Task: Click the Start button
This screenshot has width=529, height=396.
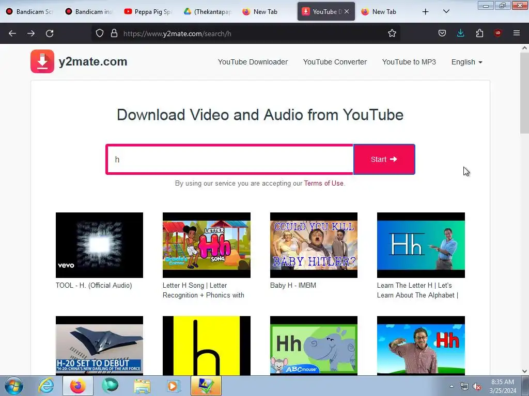Action: pos(384,159)
